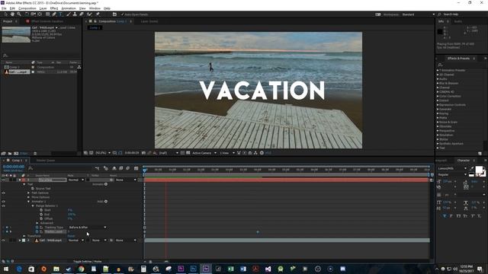Select the Brush tool
Screen dimensions: 488x274
(68, 14)
